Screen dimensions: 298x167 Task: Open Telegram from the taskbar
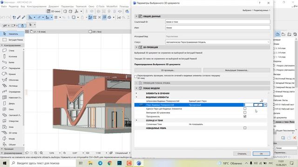tap(100, 163)
